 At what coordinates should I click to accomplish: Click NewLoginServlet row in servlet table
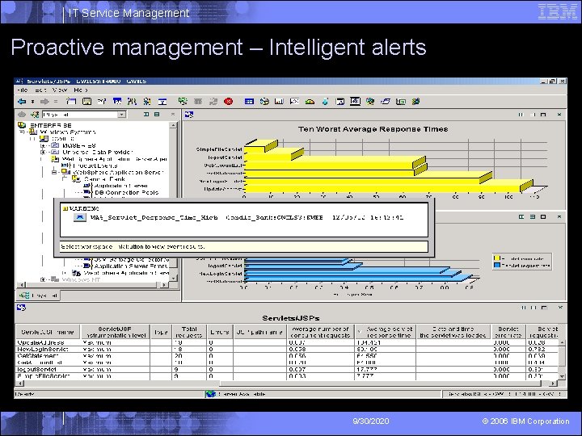(286, 350)
